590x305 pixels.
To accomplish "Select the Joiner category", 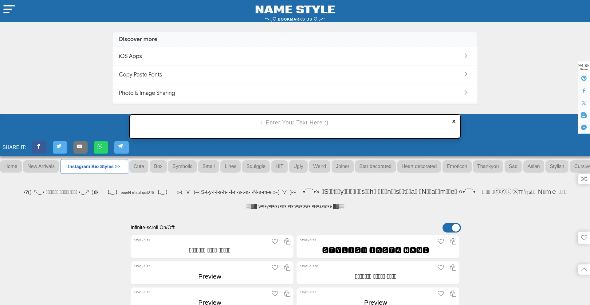I will (343, 166).
